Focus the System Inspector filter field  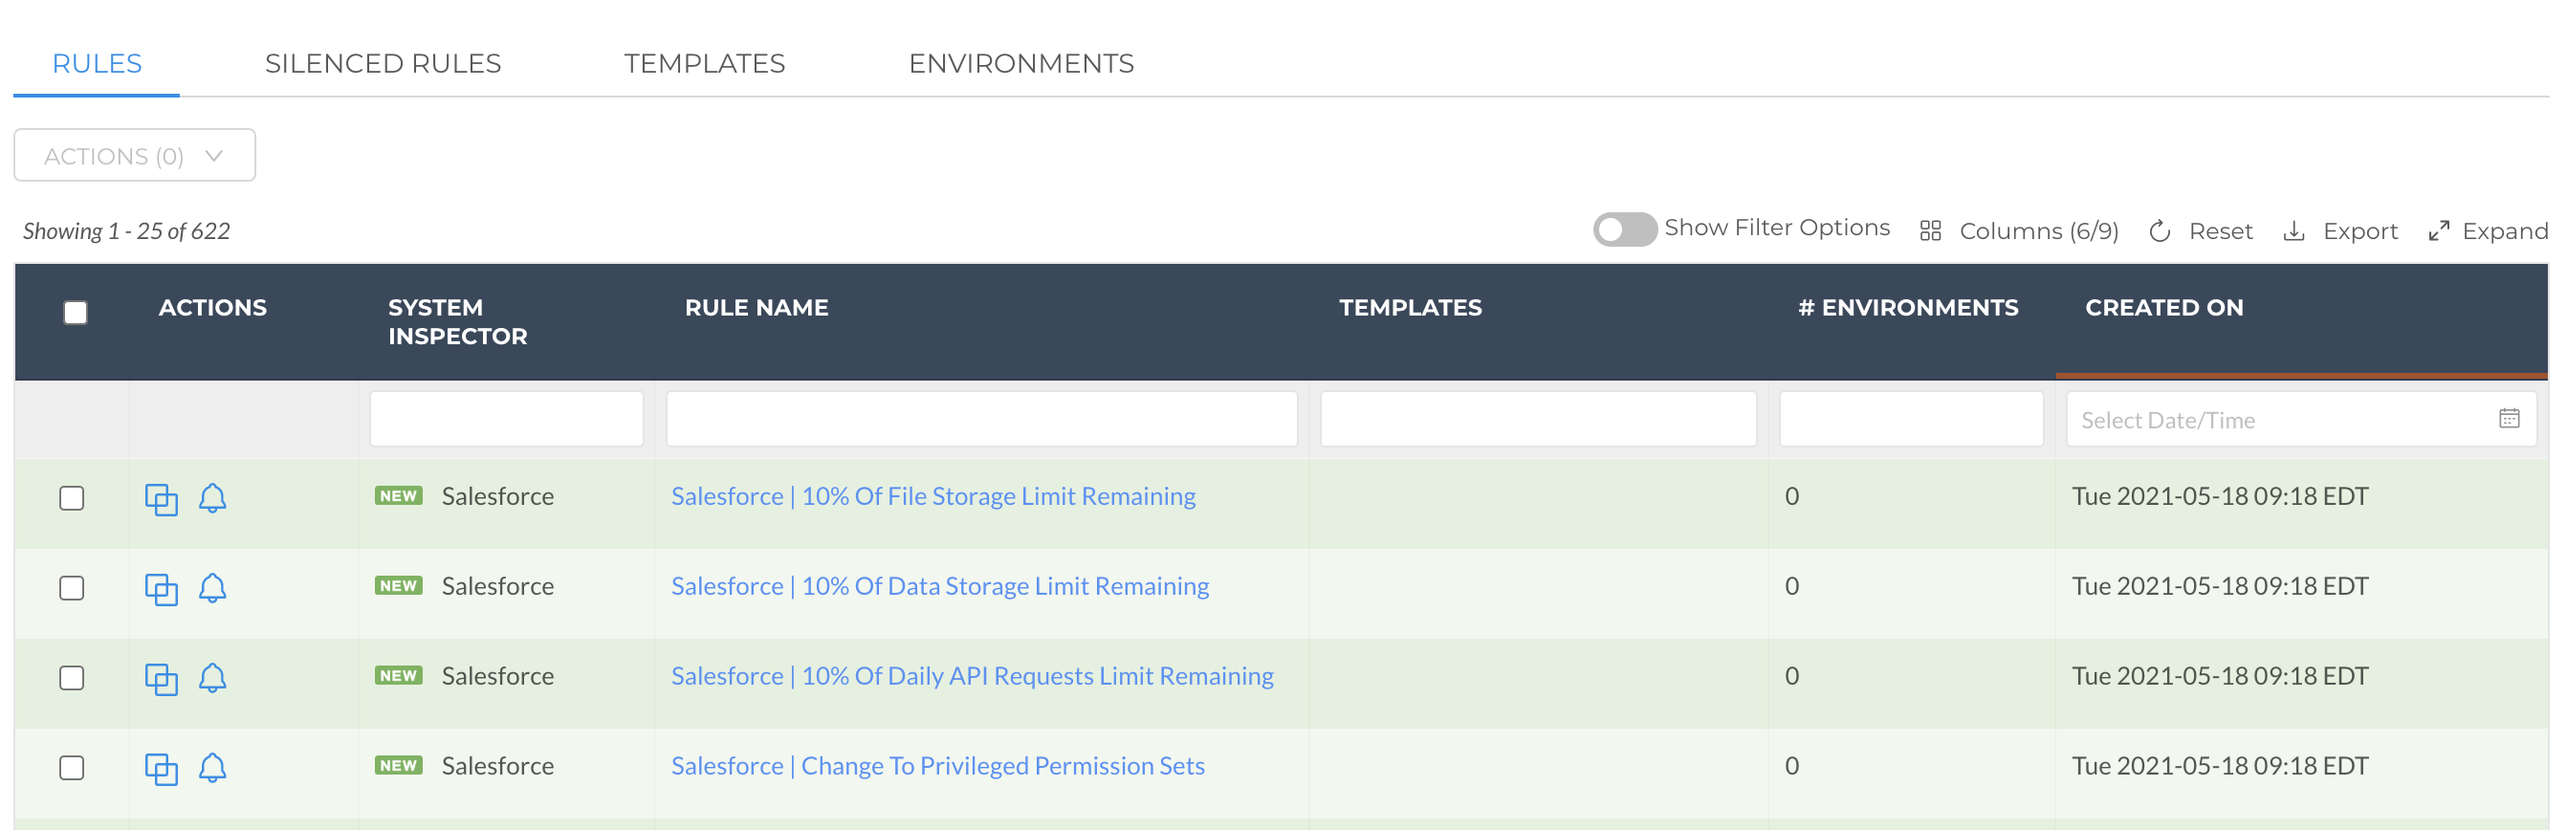[506, 419]
